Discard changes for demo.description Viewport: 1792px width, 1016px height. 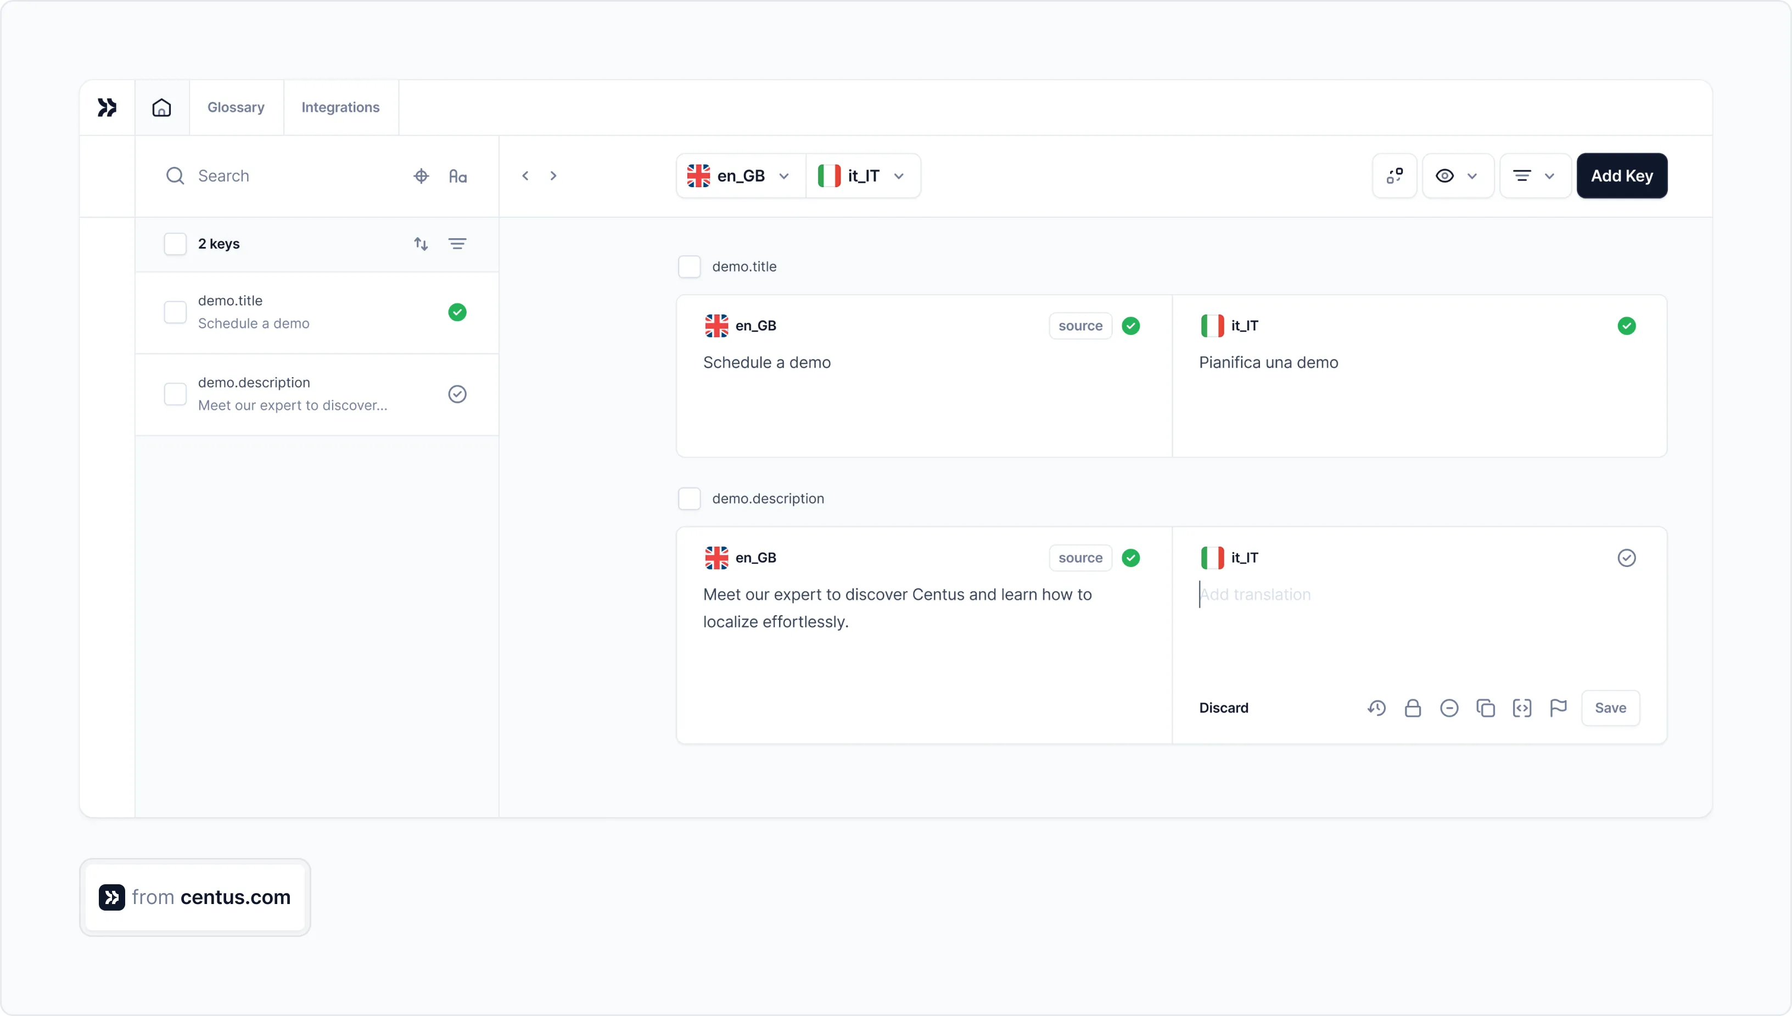click(x=1223, y=708)
